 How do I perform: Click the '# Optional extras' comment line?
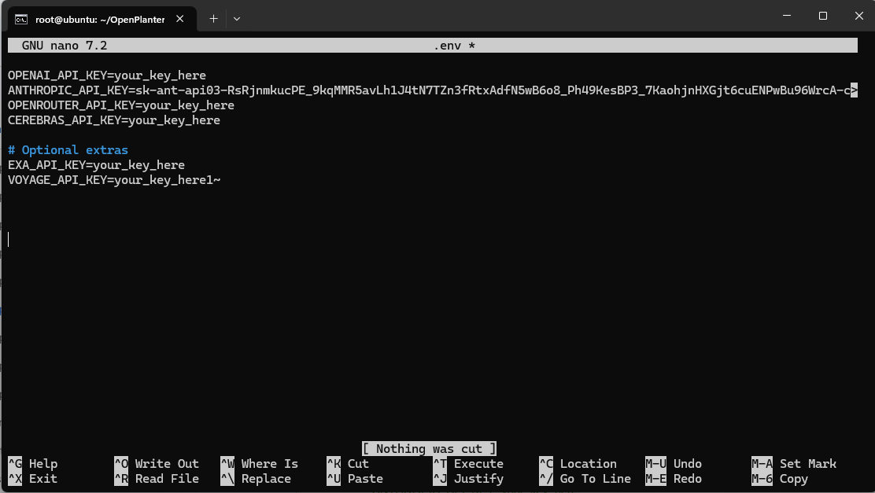68,150
